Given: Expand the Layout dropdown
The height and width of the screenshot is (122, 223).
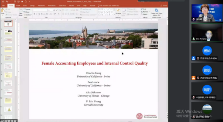Looking at the screenshot, I should click(x=28, y=9).
